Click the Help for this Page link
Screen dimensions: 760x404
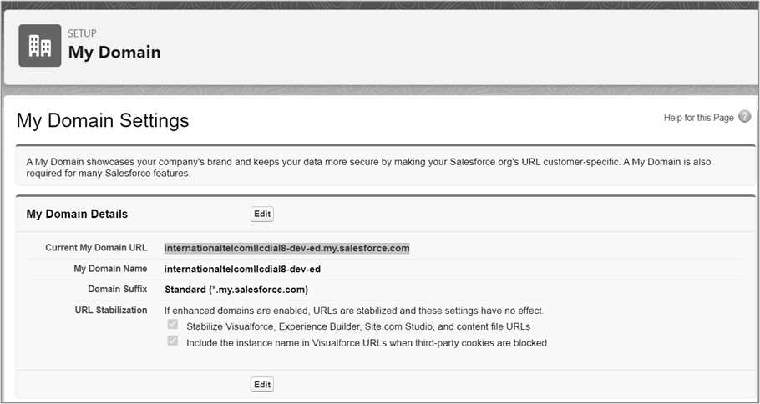click(x=698, y=118)
